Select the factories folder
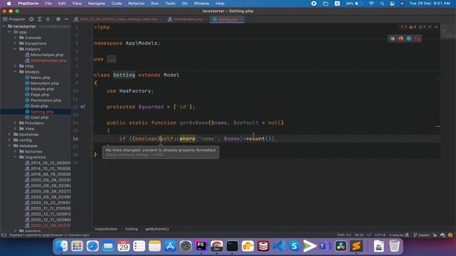The width and height of the screenshot is (456, 256). [x=33, y=151]
